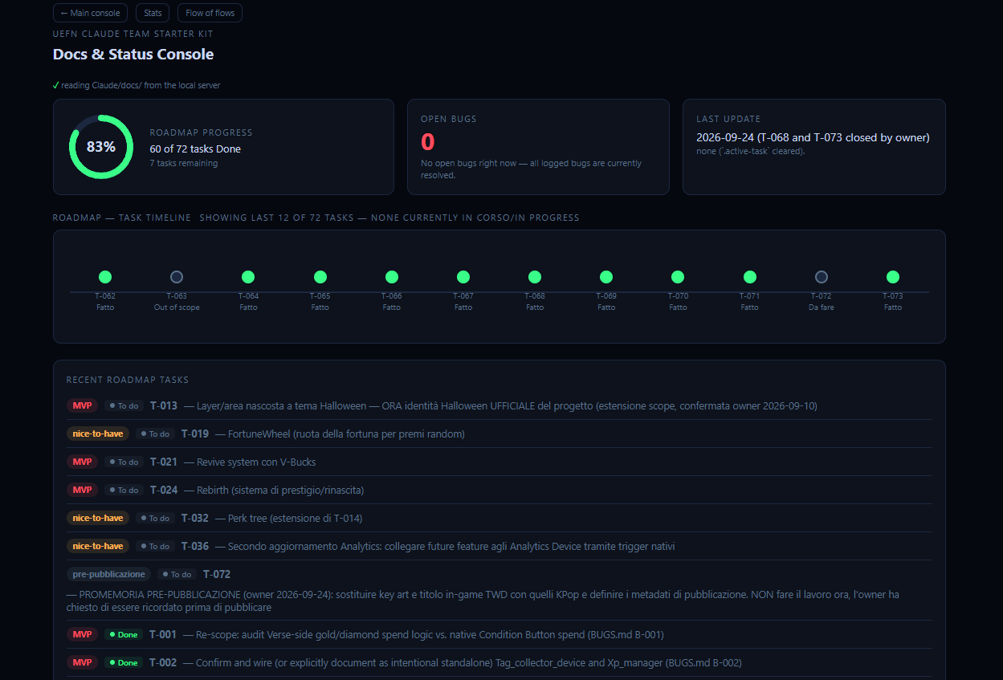The height and width of the screenshot is (680, 1003).
Task: Click the To do status of T-013
Action: (124, 405)
